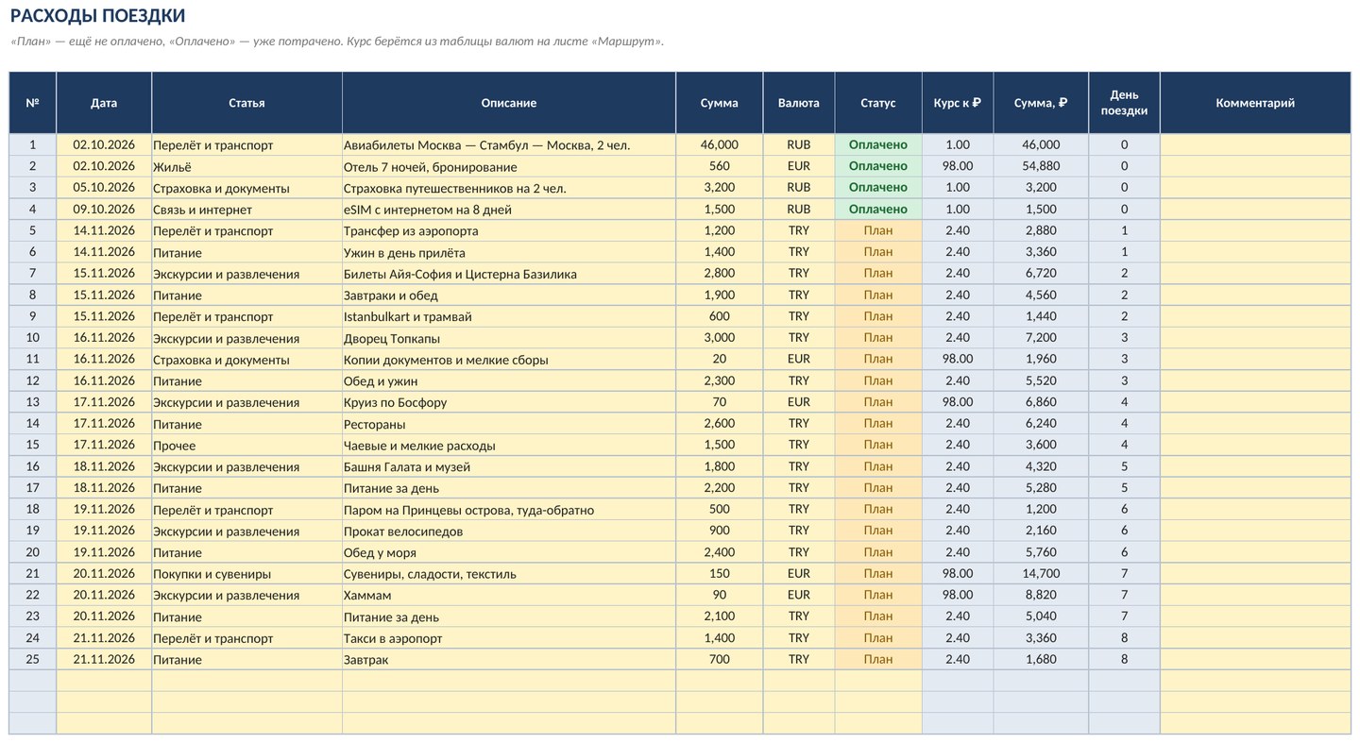This screenshot has width=1360, height=743.
Task: Select the "Статья" column header
Action: (x=246, y=103)
